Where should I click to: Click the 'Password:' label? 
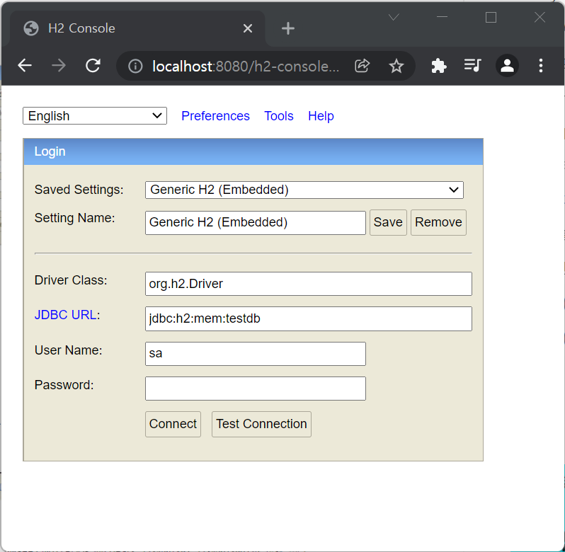pos(64,385)
